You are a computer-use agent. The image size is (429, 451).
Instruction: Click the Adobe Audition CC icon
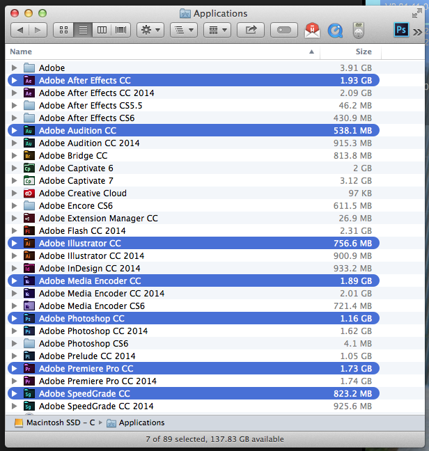pos(29,131)
